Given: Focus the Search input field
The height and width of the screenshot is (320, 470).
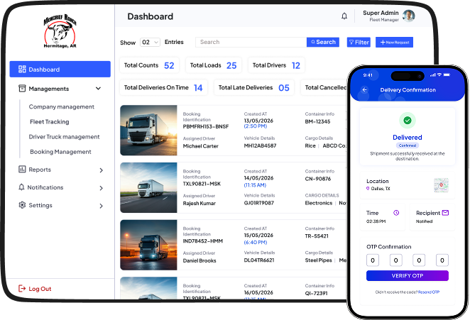Looking at the screenshot, I should (x=251, y=42).
